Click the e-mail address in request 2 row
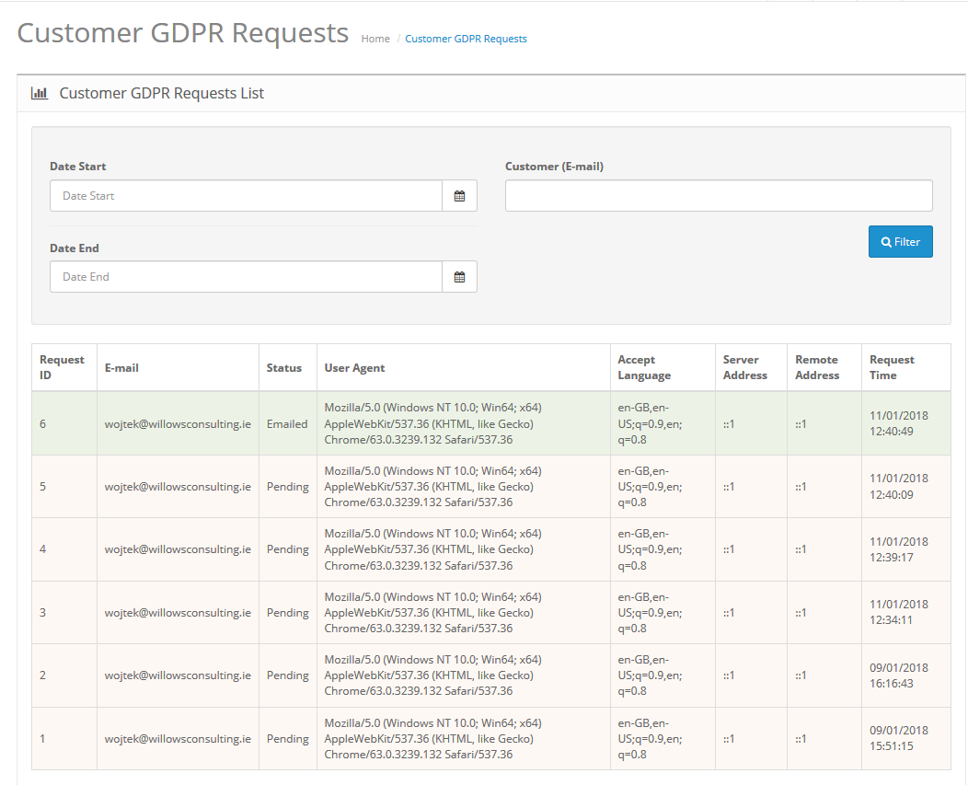968x785 pixels. coord(178,675)
